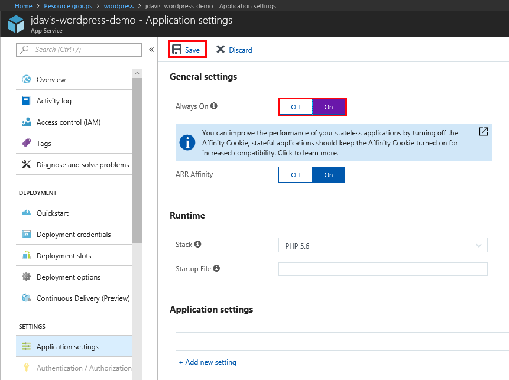Set ARR Affinity to On
Screen dimensions: 509x380
(329, 174)
